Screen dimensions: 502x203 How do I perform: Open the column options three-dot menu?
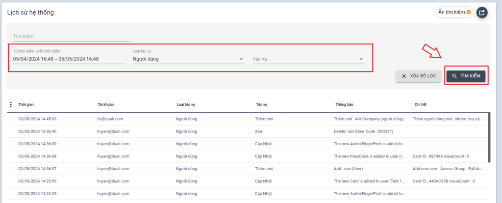point(11,104)
